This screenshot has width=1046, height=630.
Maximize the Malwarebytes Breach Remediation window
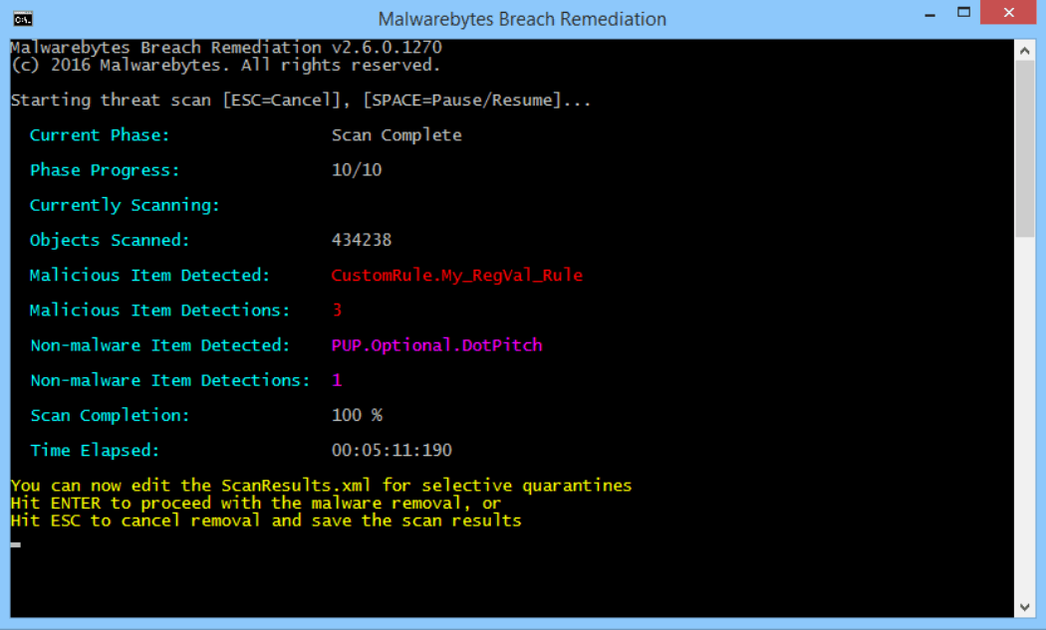point(963,13)
